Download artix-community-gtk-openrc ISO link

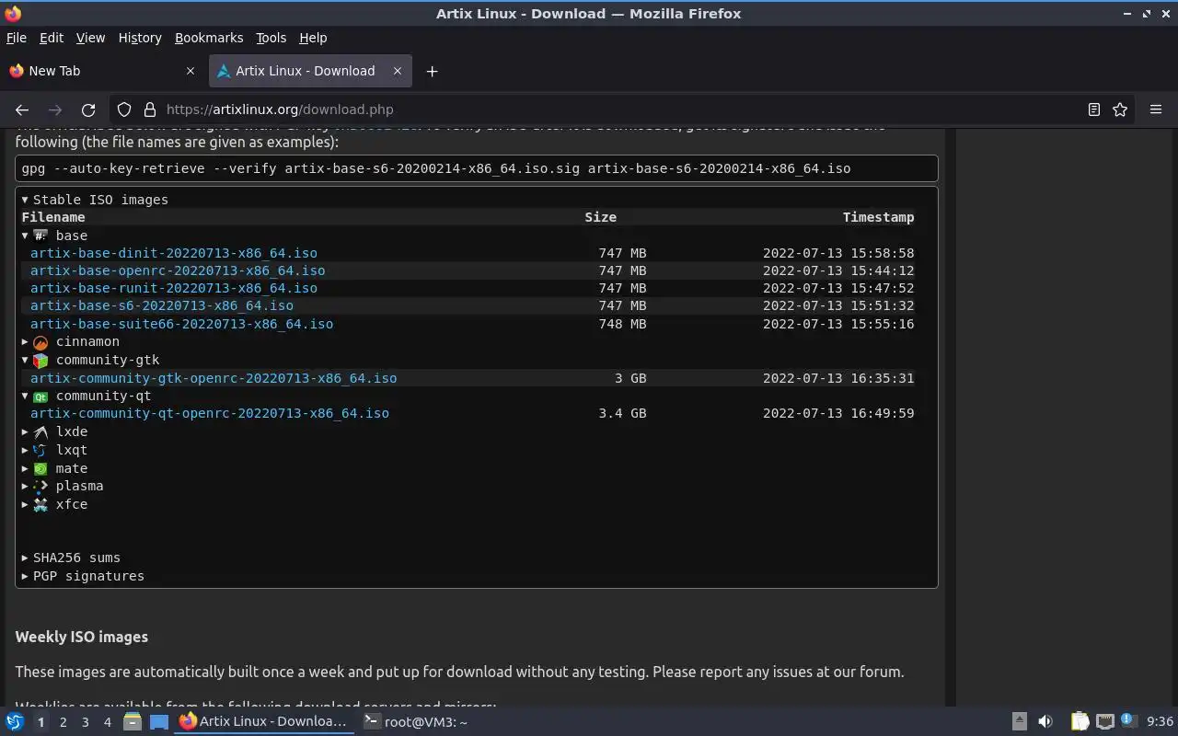pyautogui.click(x=214, y=378)
